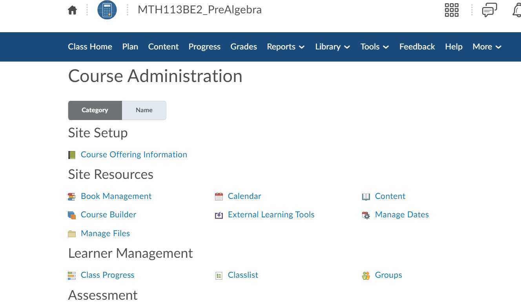Click the Book Management books icon
Viewport: 521px width, 306px height.
click(x=71, y=197)
